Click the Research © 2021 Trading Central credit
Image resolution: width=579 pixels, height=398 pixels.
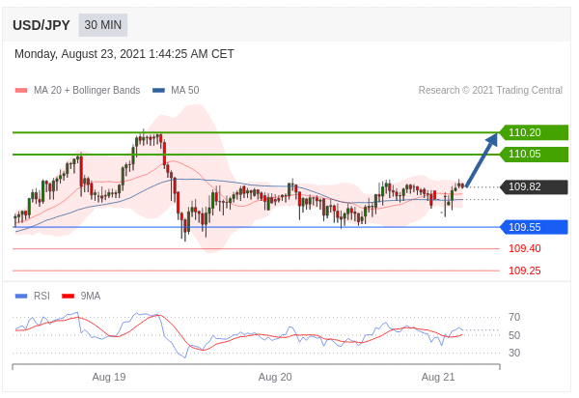click(490, 91)
